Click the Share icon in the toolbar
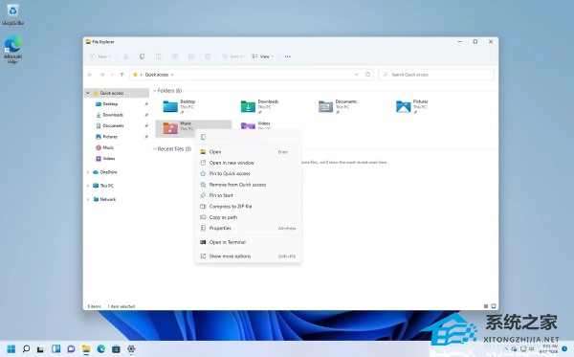The width and height of the screenshot is (574, 357). pyautogui.click(x=191, y=56)
